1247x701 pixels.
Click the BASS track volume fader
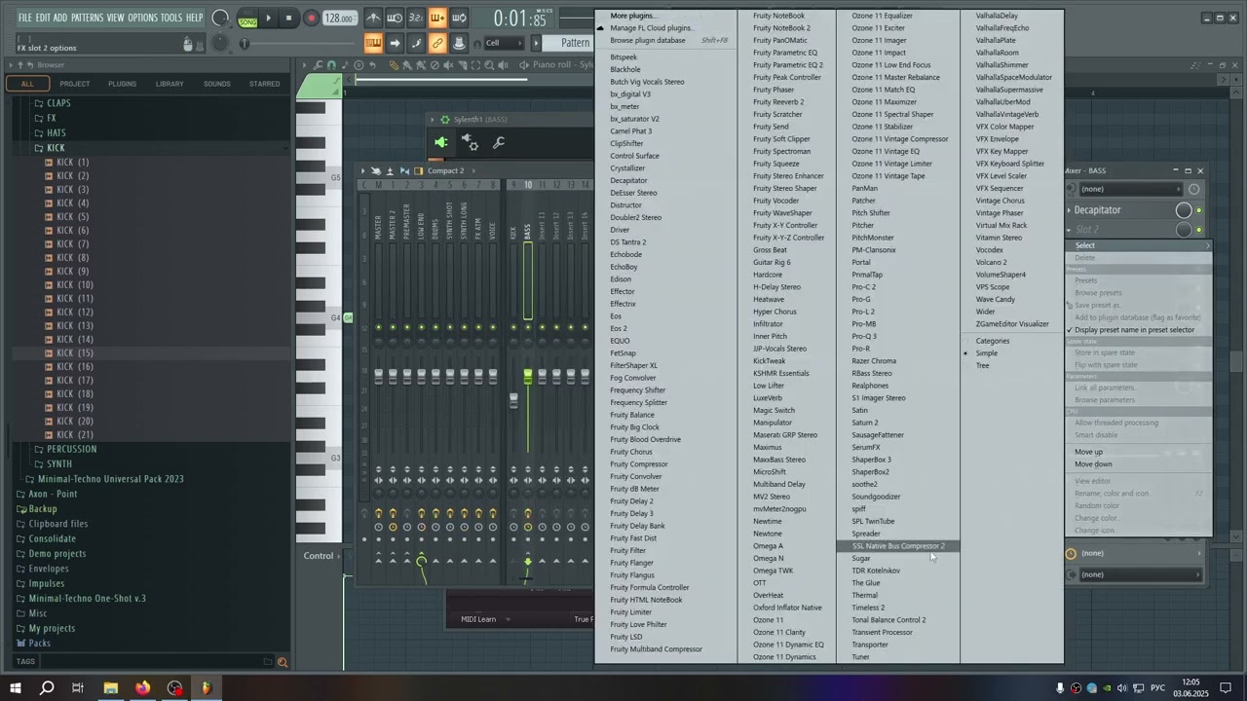click(x=528, y=377)
